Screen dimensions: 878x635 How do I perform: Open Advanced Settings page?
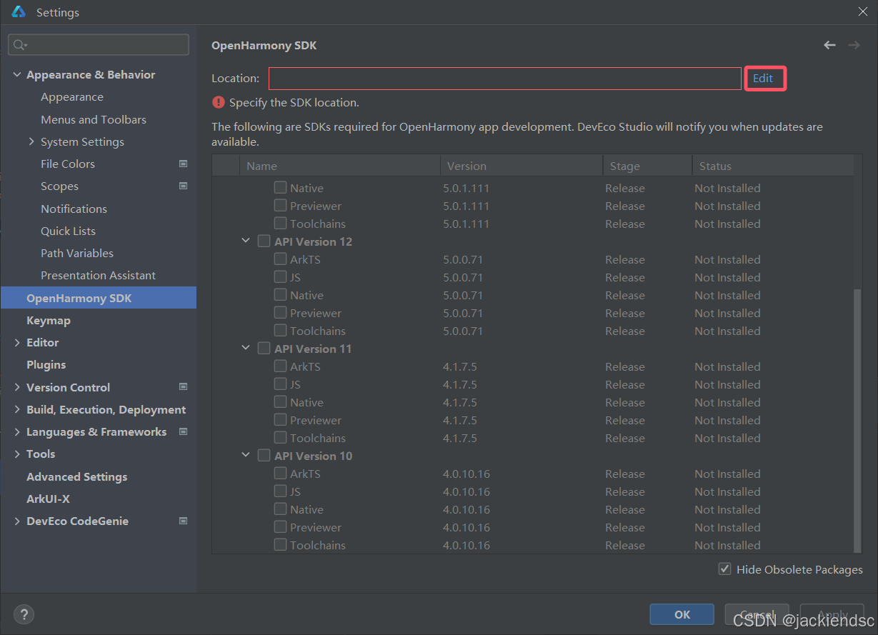click(76, 476)
